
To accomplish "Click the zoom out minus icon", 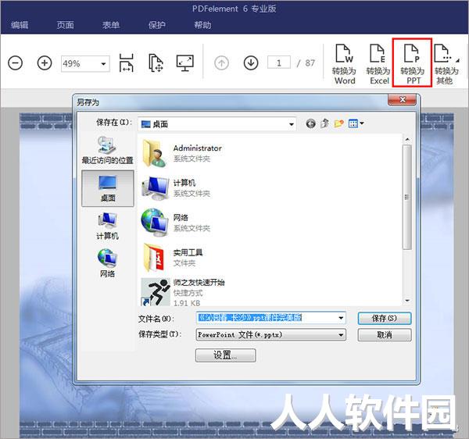I will coord(16,63).
